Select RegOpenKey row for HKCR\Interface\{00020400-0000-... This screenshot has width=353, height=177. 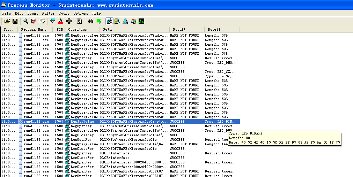tap(120, 162)
